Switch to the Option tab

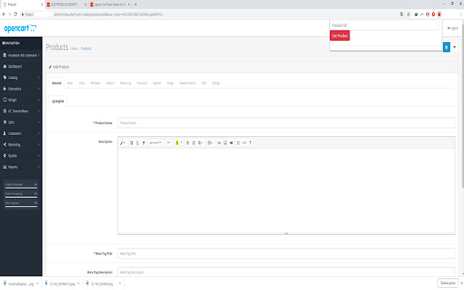click(x=110, y=83)
